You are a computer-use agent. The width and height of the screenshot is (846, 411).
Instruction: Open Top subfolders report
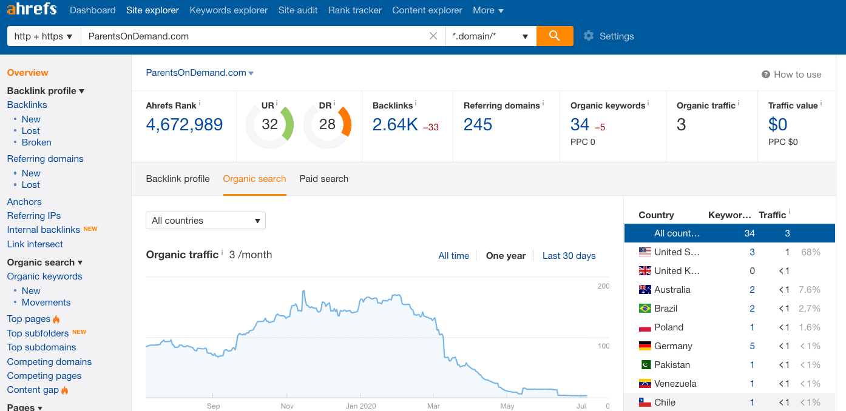(38, 333)
